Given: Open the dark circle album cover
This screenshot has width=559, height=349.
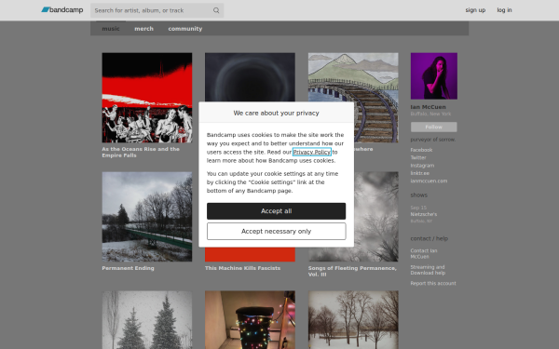Looking at the screenshot, I should pos(250,77).
